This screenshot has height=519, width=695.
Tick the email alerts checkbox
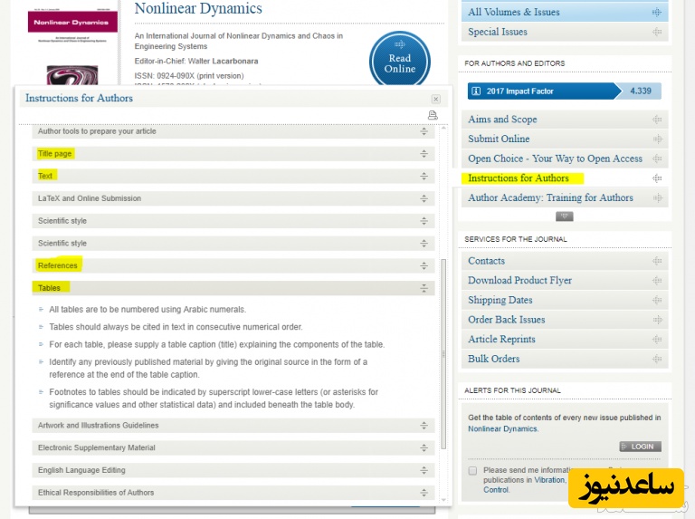472,471
